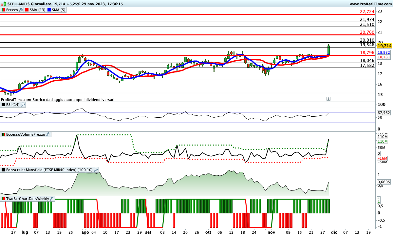393x236 pixels.
Task: Open EccessoVolumePrezzo settings wrench
Action: (48, 134)
